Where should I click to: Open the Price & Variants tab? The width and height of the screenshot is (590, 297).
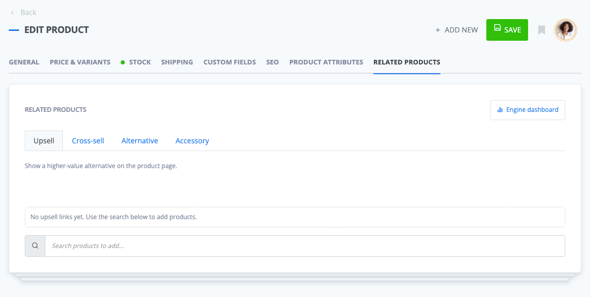pos(80,62)
